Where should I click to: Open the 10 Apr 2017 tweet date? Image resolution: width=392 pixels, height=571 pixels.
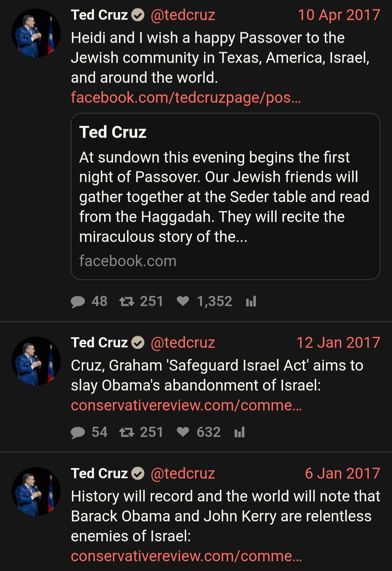339,15
